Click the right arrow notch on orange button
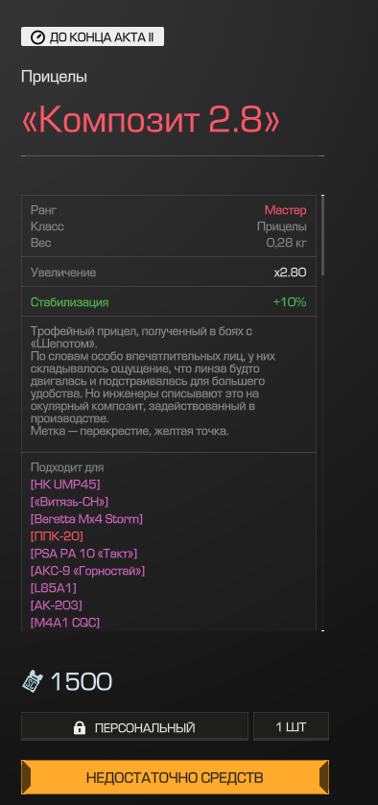 (324, 777)
